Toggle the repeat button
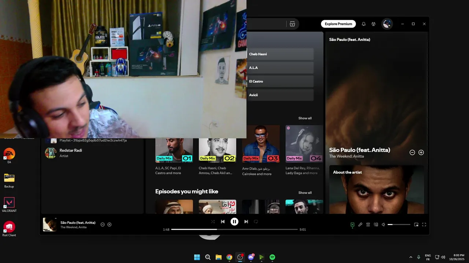This screenshot has width=469, height=263. pos(256,221)
